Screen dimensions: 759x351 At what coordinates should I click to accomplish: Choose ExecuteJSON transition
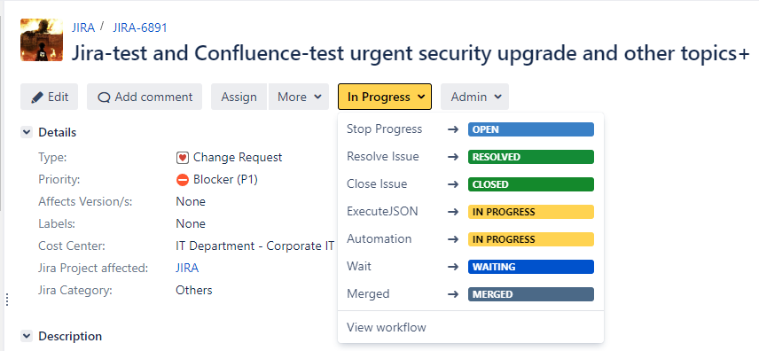click(x=471, y=212)
